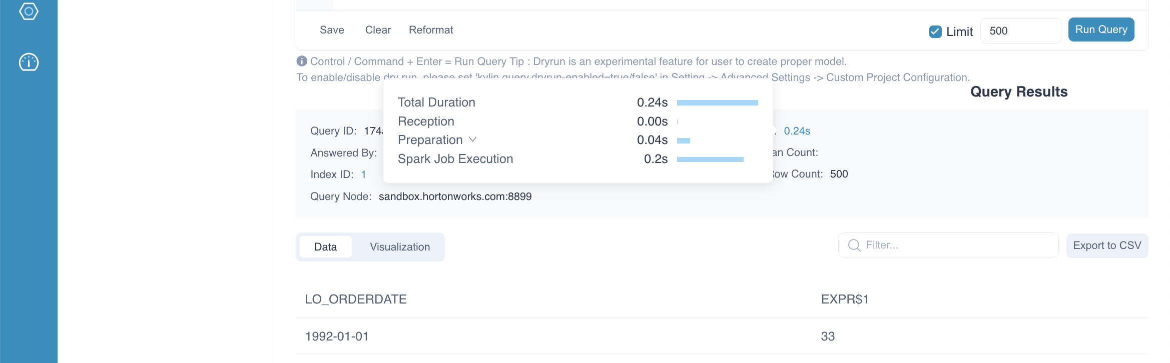Viewport: 1170px width, 363px height.
Task: Click the 0.24s duration link
Action: (797, 131)
